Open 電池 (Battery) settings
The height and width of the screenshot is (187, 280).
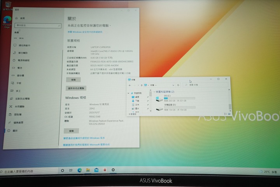tap(17, 68)
